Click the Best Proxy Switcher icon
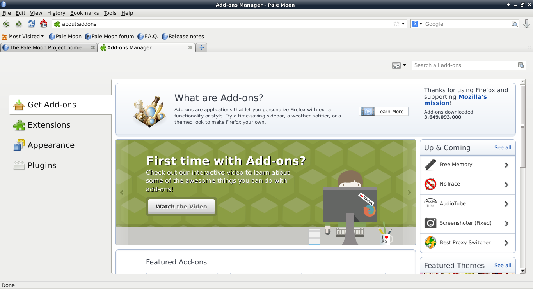The height and width of the screenshot is (289, 533). pyautogui.click(x=430, y=243)
